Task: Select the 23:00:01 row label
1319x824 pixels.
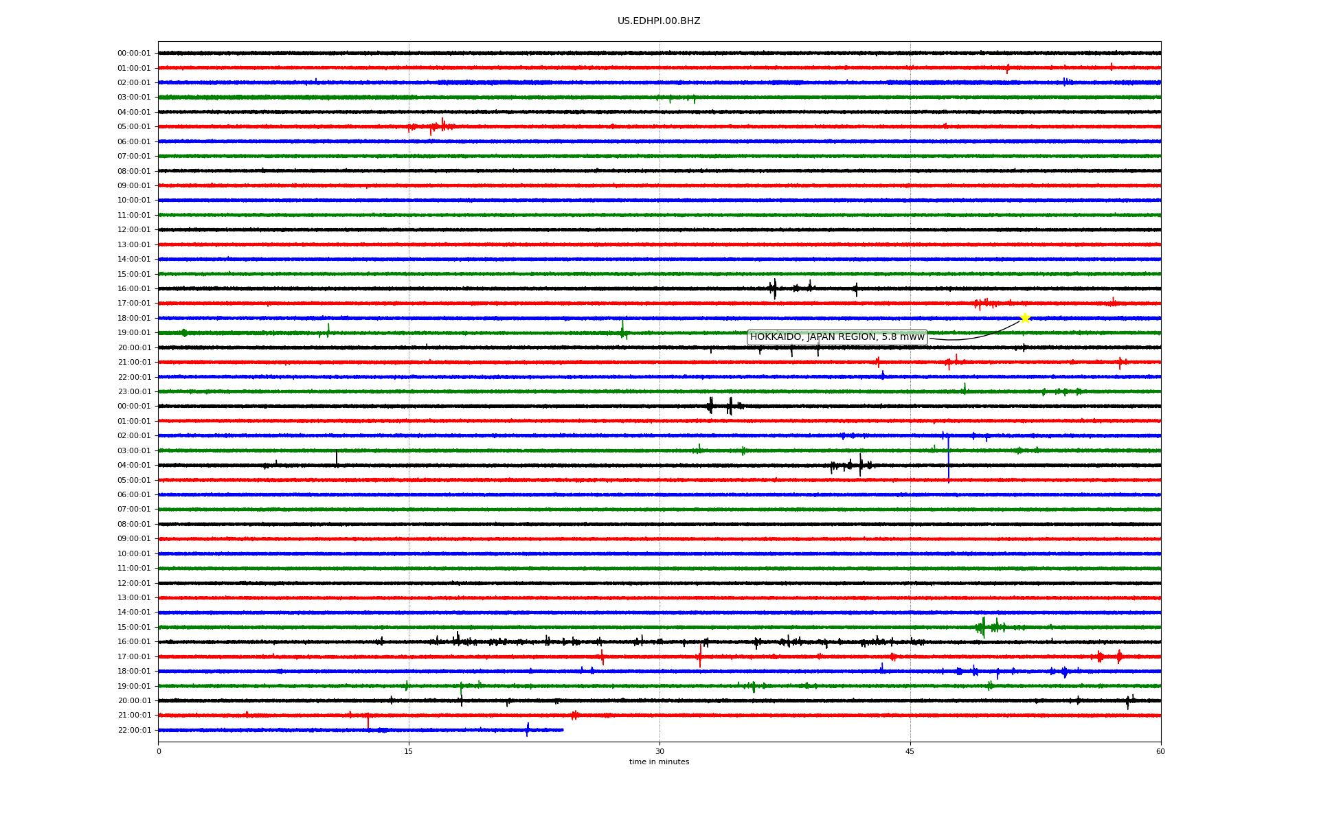Action: click(134, 392)
